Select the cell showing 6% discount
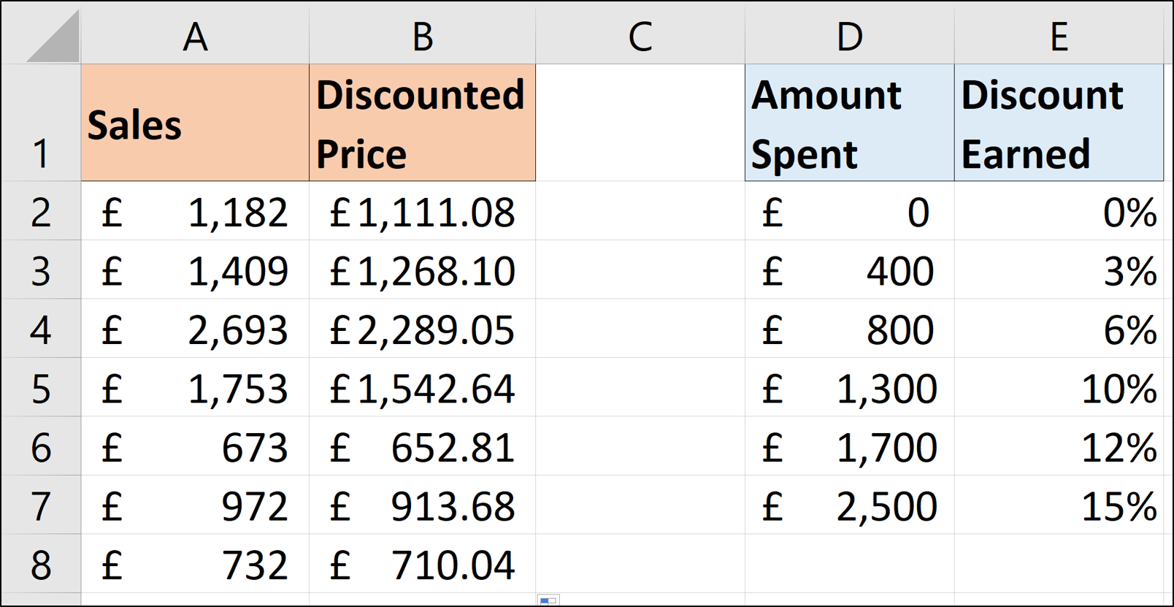The width and height of the screenshot is (1174, 607). point(1059,329)
